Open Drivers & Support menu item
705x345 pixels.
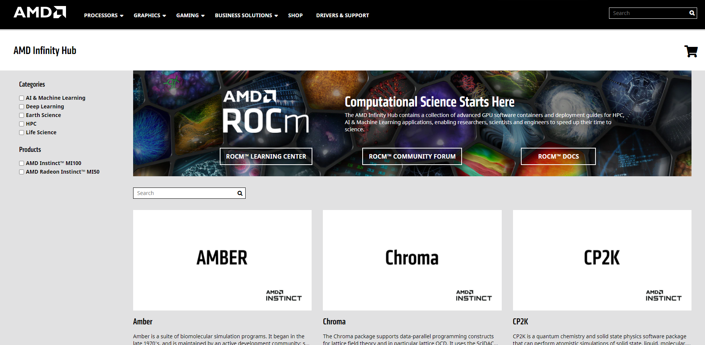pyautogui.click(x=342, y=15)
